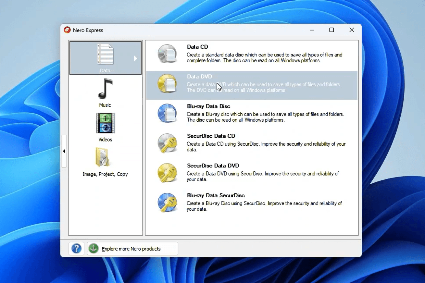Image resolution: width=425 pixels, height=283 pixels.
Task: Select the Image, Project, Copy folder icon
Action: pyautogui.click(x=103, y=157)
